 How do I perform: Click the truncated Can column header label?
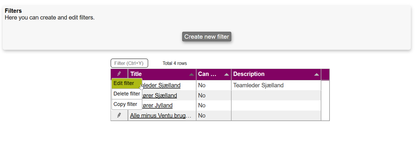tap(207, 74)
